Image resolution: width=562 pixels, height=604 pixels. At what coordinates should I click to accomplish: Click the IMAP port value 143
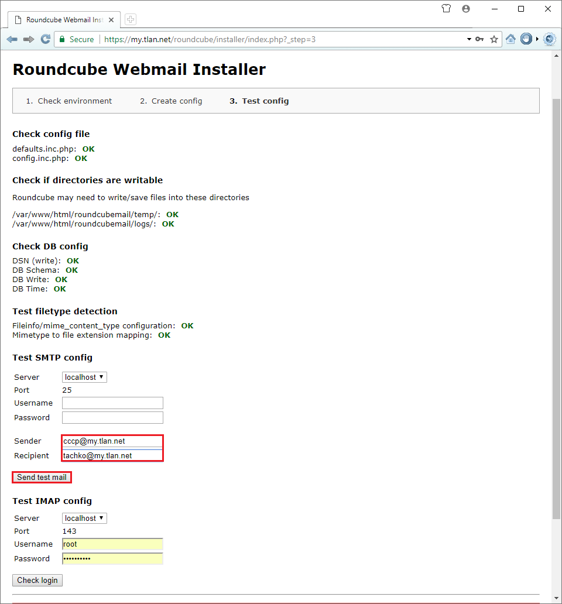point(69,531)
